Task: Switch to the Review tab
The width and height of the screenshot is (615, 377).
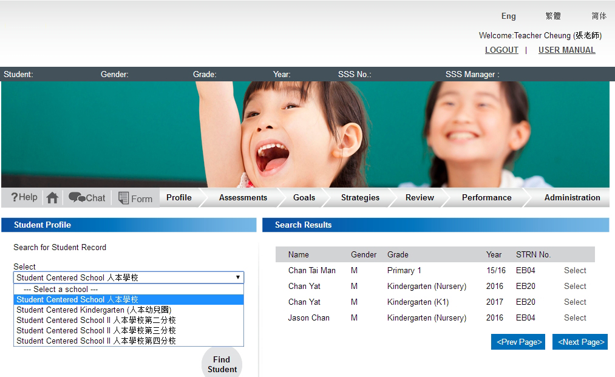Action: 420,197
